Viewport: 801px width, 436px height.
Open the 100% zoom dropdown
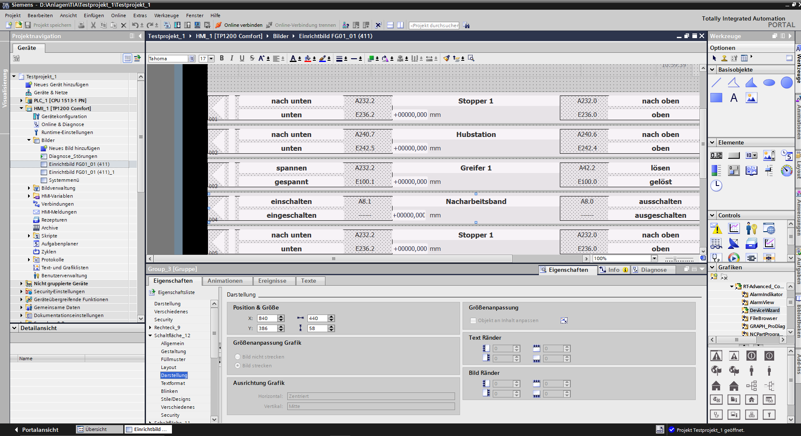point(654,258)
